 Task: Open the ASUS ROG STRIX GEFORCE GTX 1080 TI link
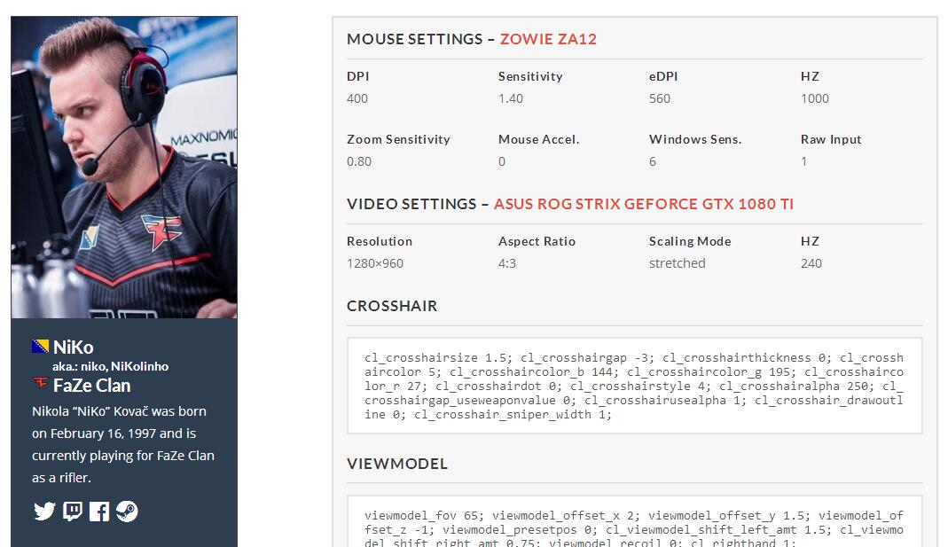tap(643, 204)
